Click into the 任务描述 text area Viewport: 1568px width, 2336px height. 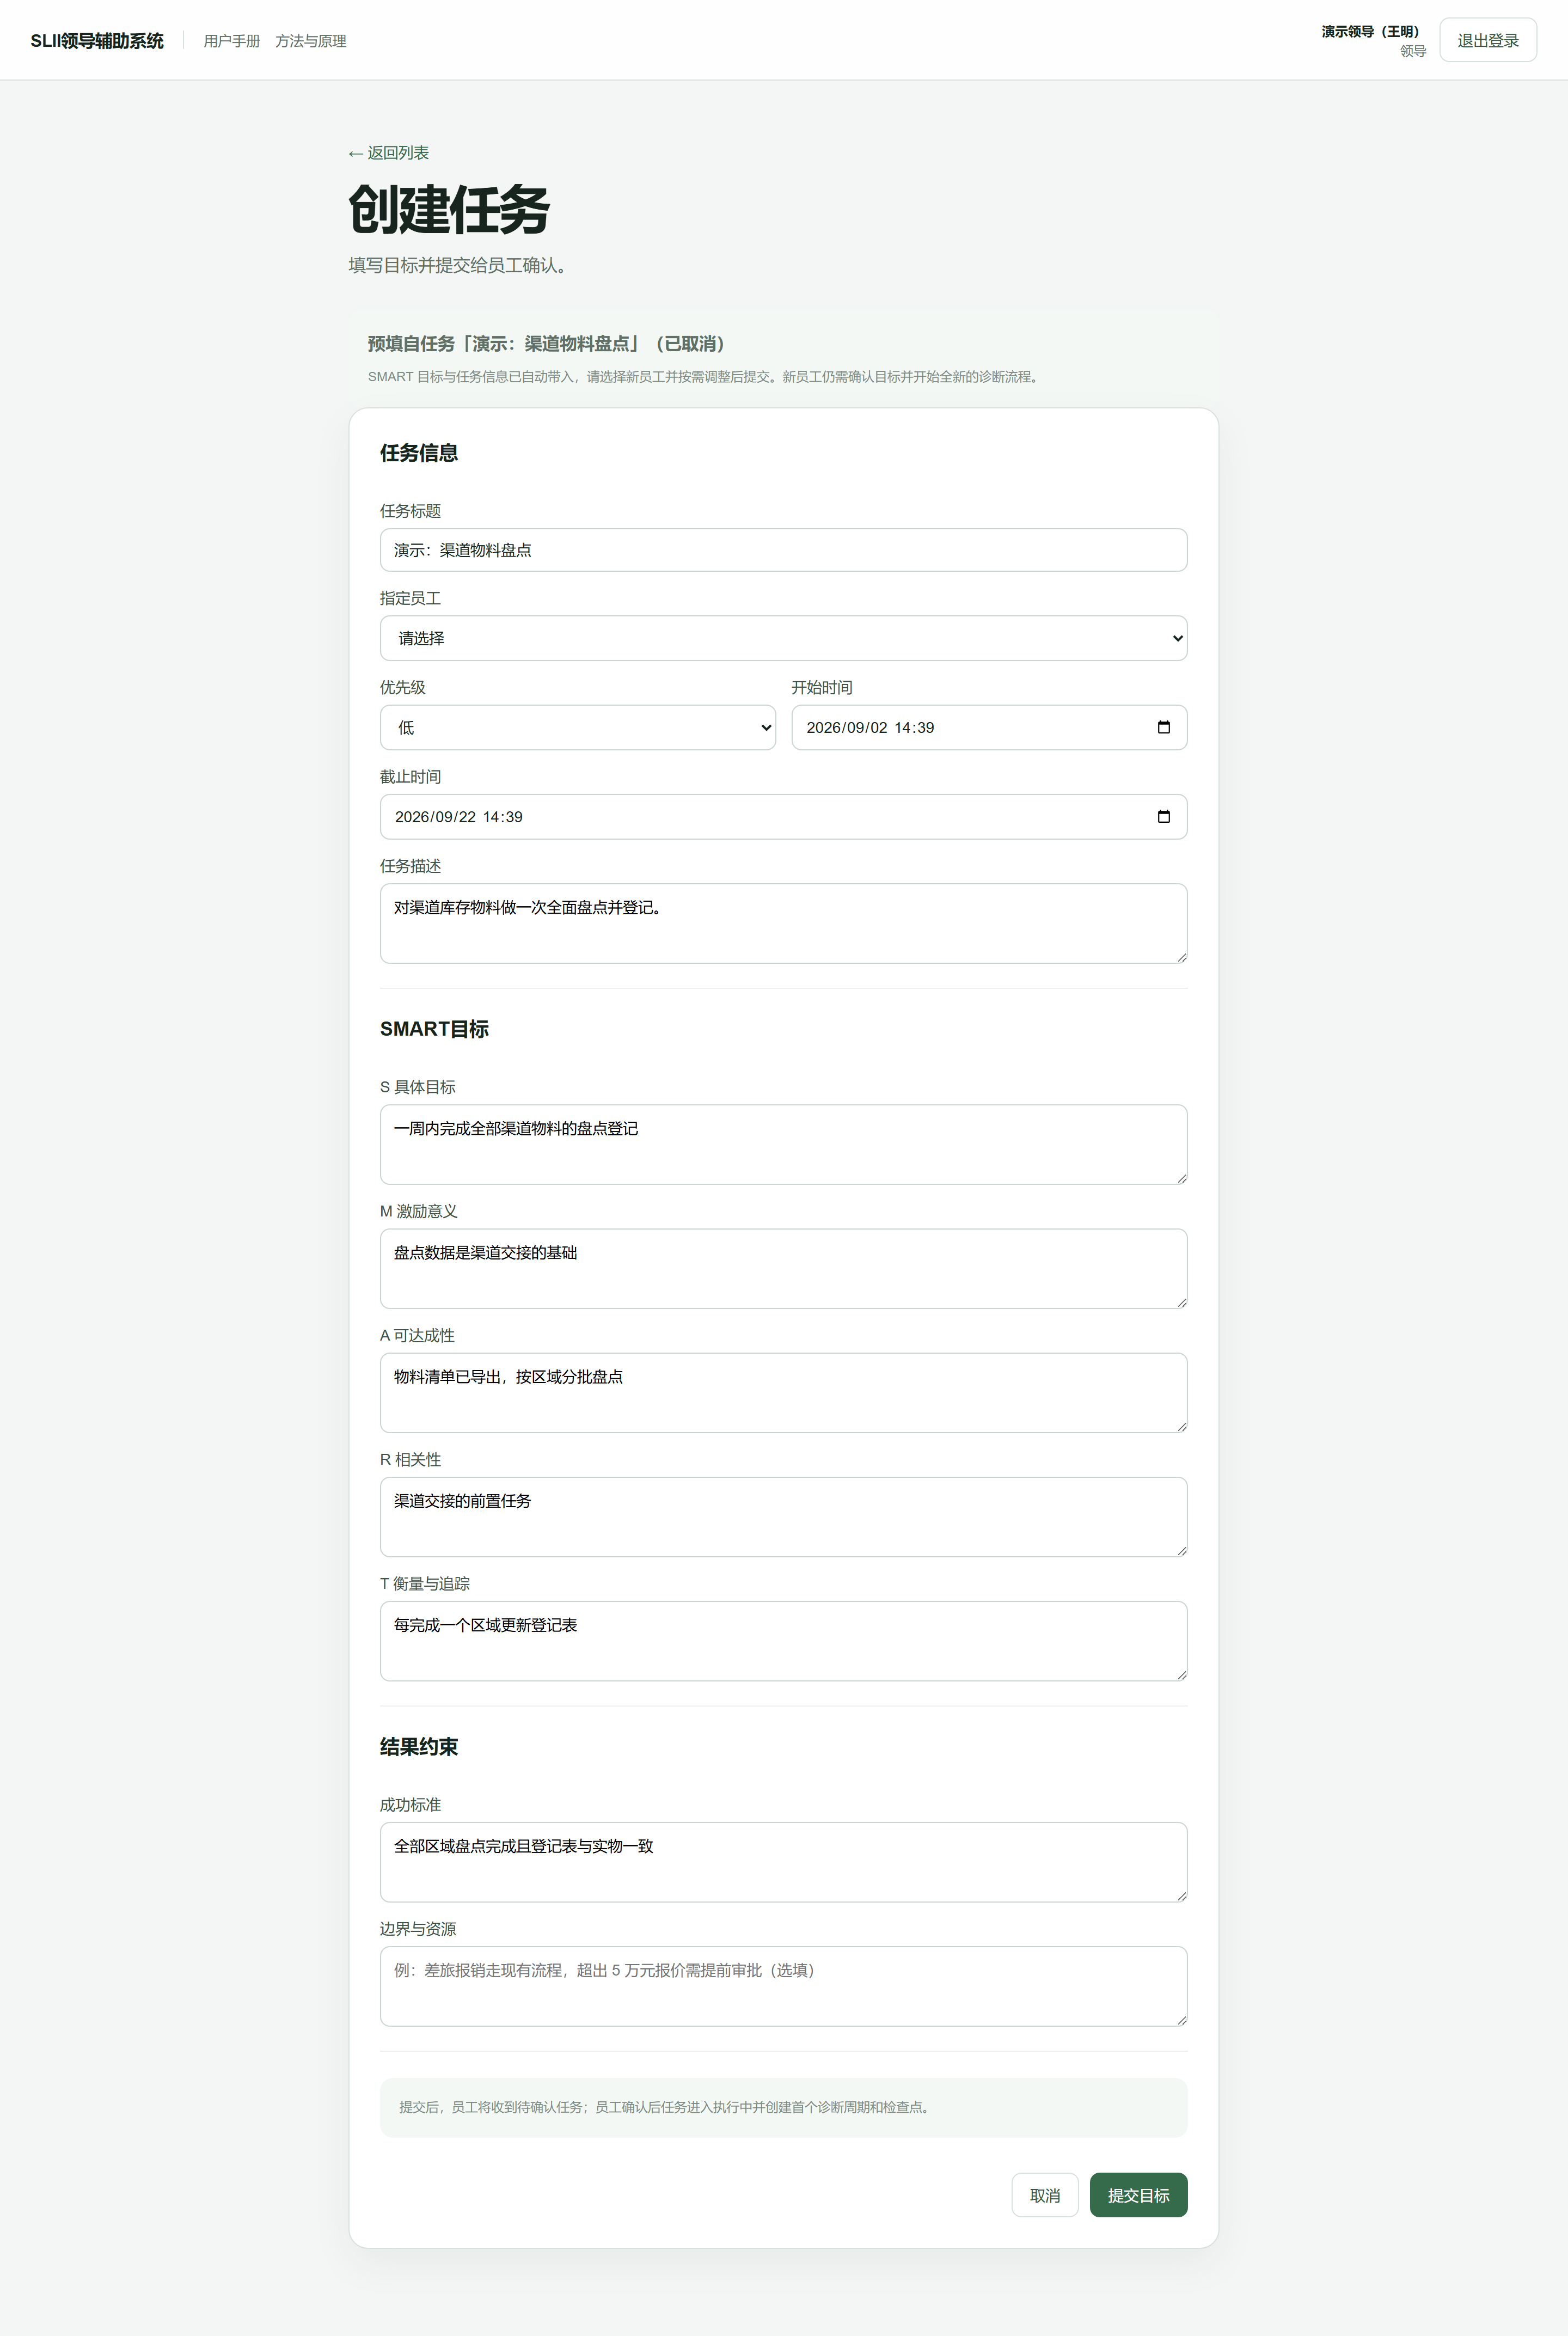pos(783,923)
